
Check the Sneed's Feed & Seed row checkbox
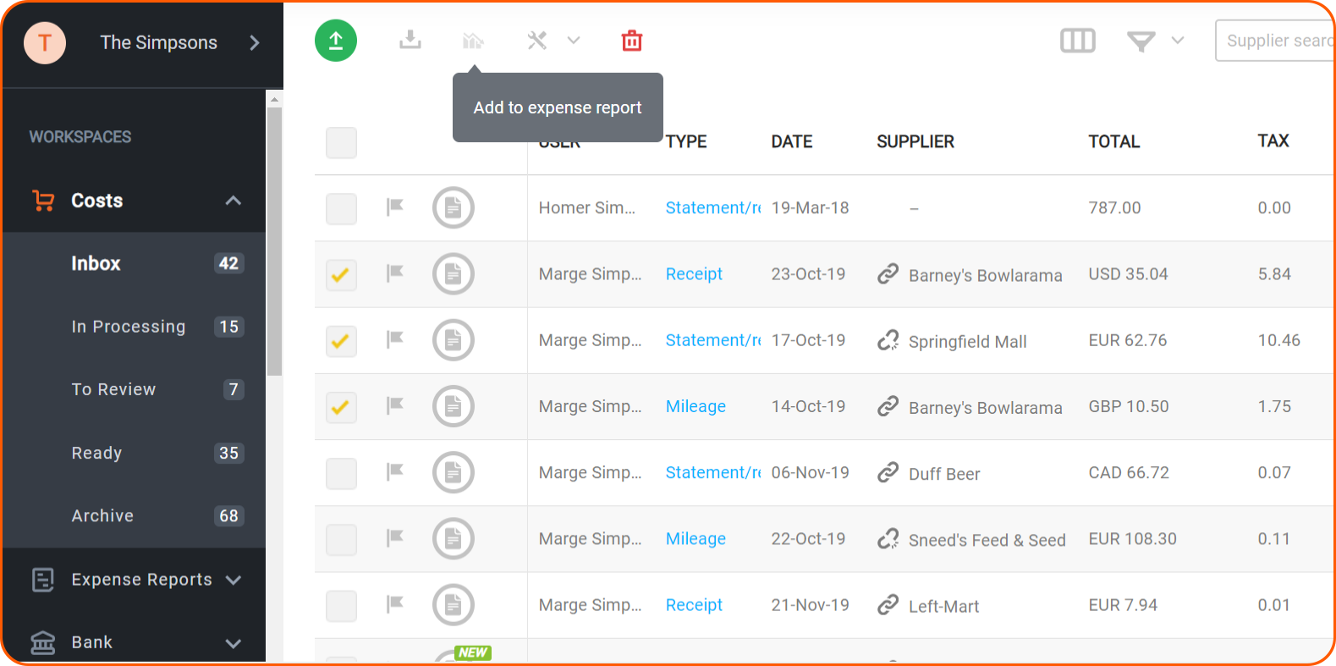click(341, 539)
